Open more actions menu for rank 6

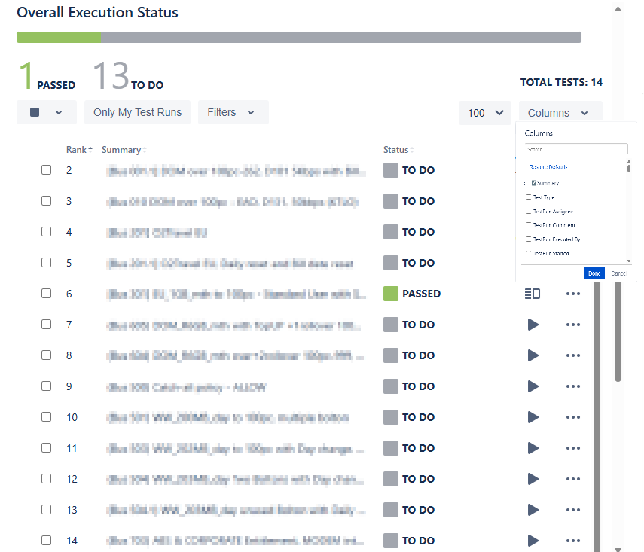click(x=572, y=294)
